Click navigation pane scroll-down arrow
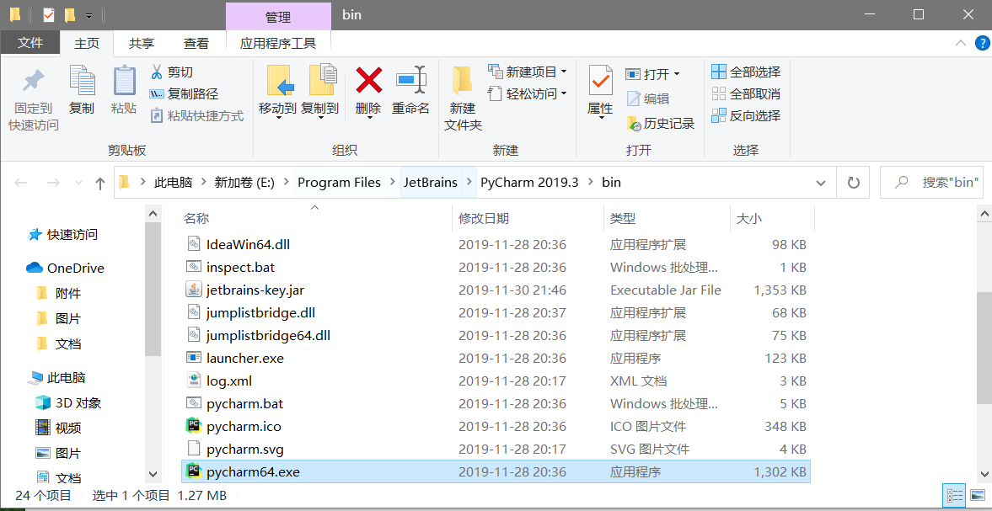The height and width of the screenshot is (511, 992). pos(153,474)
